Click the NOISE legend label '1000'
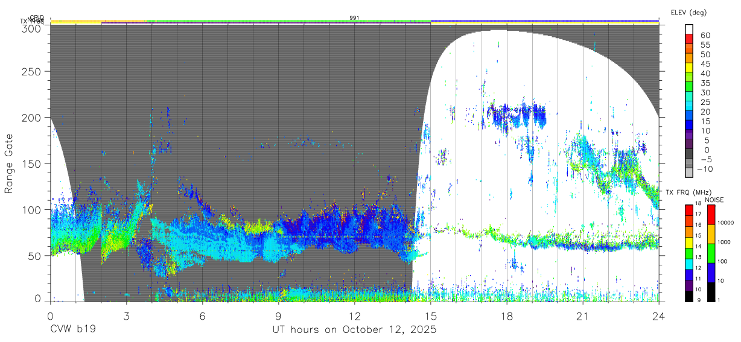741x342 pixels. tap(724, 242)
